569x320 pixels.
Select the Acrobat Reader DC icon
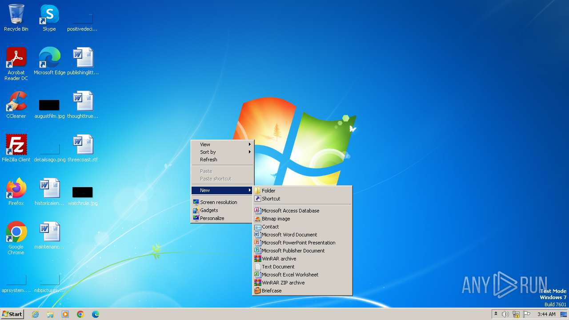pyautogui.click(x=16, y=64)
